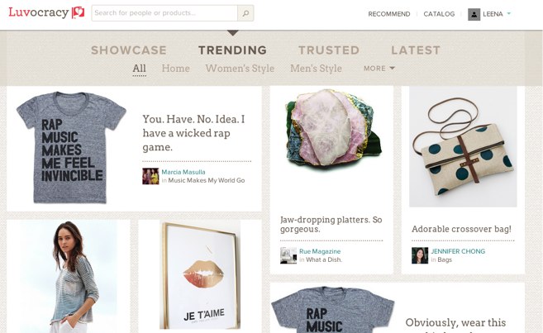Viewport: 543px width, 333px height.
Task: Open Marcia Masulla's avatar picture
Action: point(150,176)
